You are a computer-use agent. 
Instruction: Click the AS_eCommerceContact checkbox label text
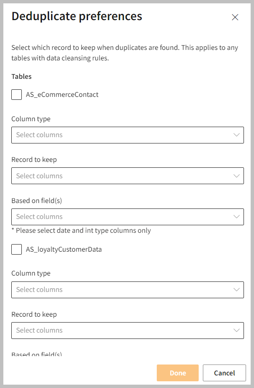tap(62, 95)
